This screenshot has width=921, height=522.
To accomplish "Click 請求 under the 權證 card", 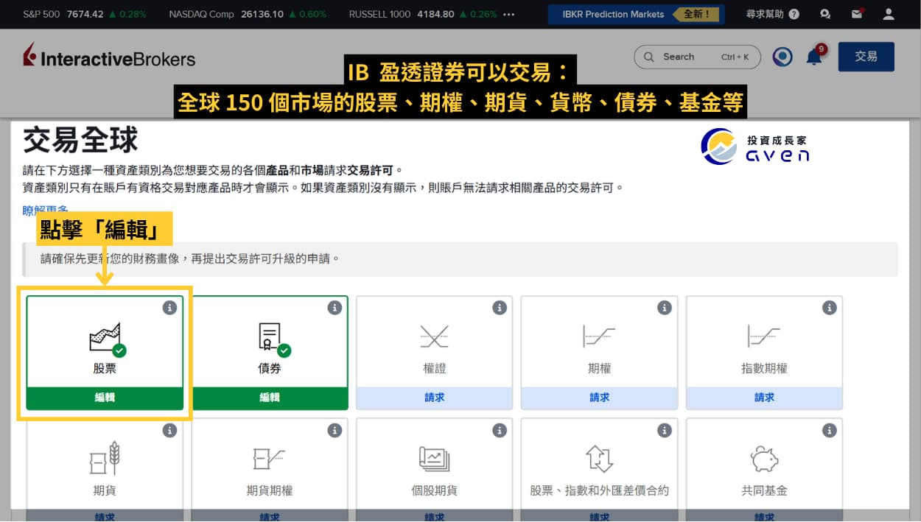I will (x=435, y=398).
